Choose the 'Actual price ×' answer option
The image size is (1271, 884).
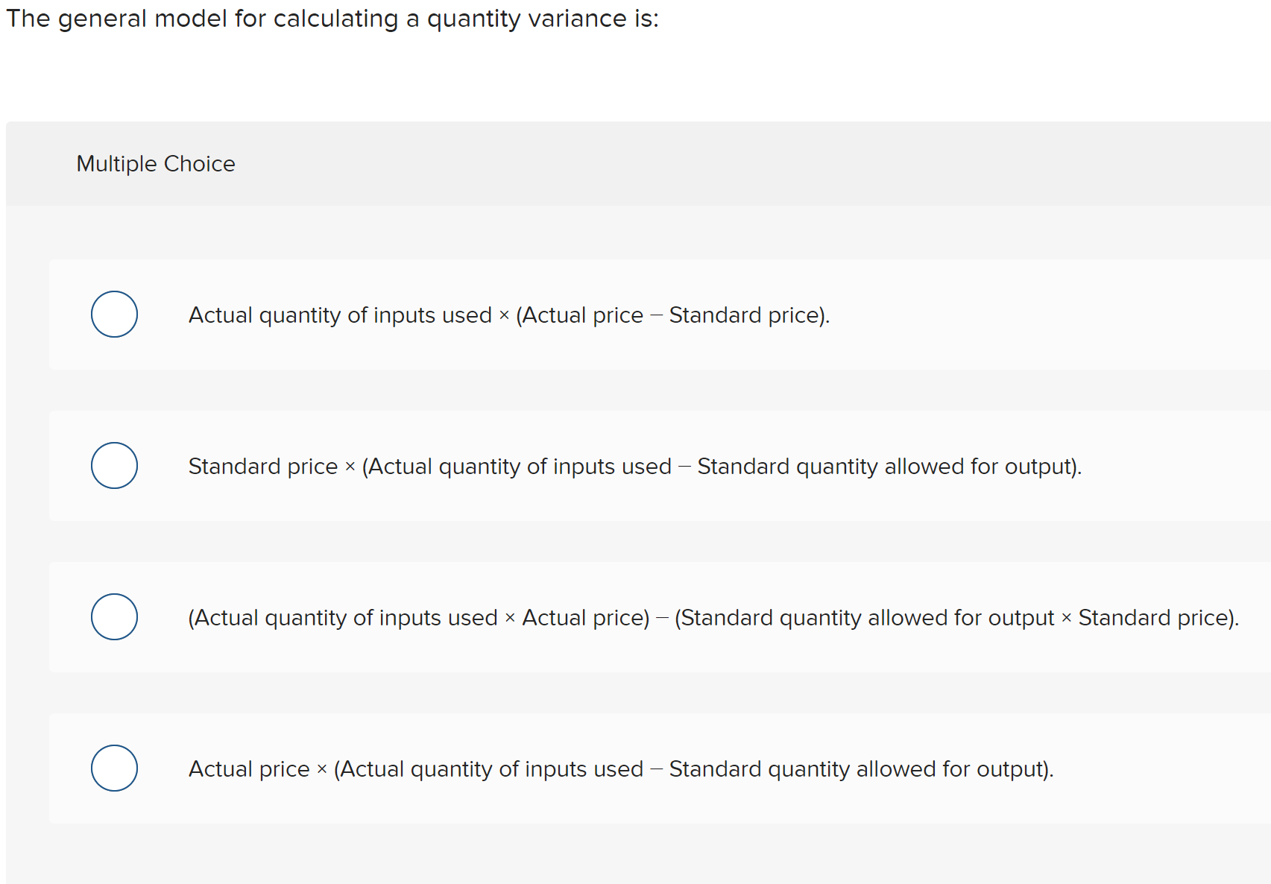(x=621, y=768)
